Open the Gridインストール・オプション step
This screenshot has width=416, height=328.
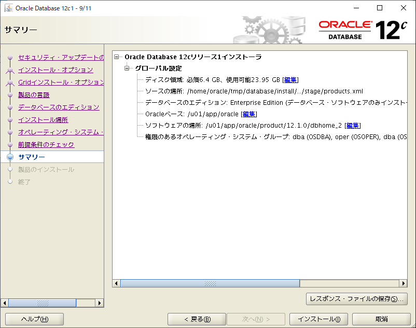coord(61,83)
